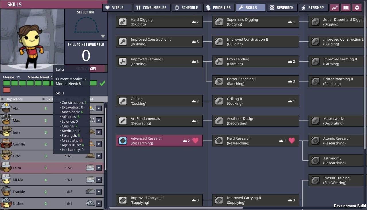Open the database book icon
367x210 pixels.
345,8
